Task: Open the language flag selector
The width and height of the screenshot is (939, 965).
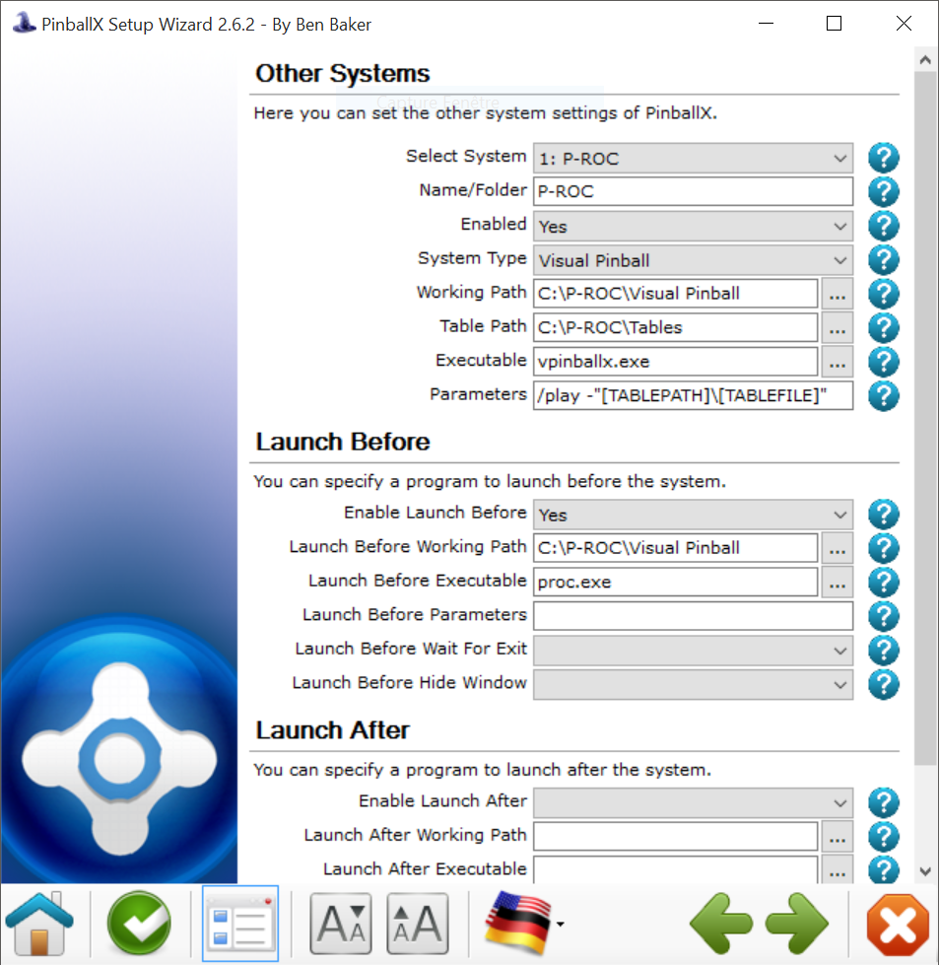Action: click(x=523, y=924)
